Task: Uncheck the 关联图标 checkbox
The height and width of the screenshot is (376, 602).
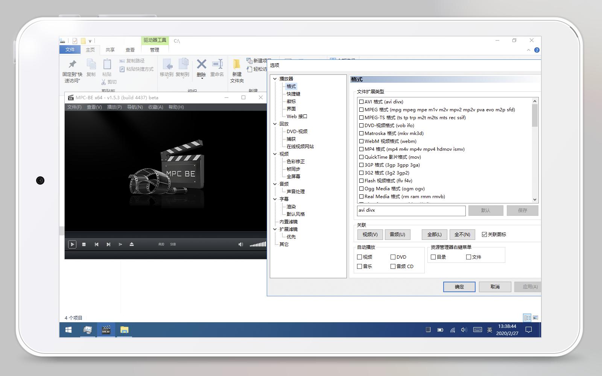Action: pos(485,234)
